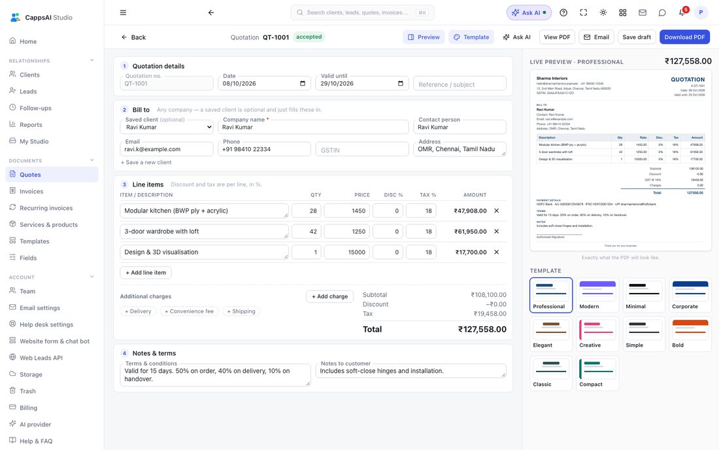Select the Corporate template
This screenshot has width=719, height=450.
[x=690, y=295]
